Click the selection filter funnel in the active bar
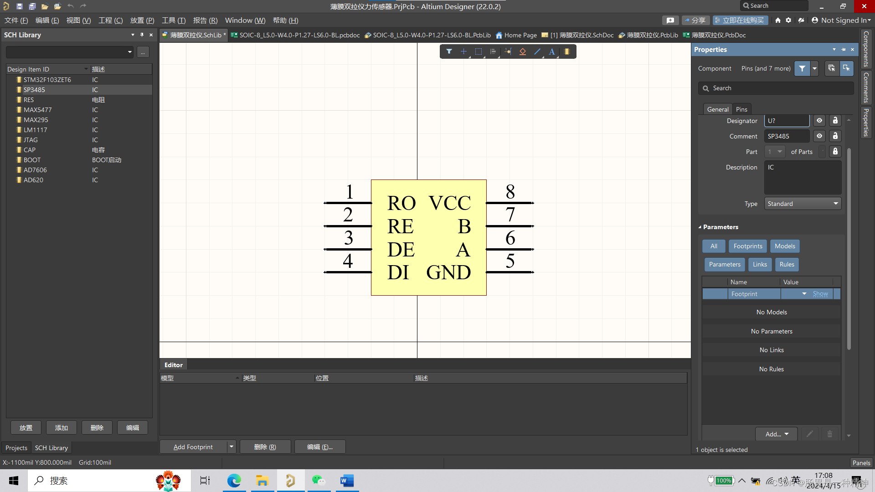The width and height of the screenshot is (875, 492). point(449,51)
